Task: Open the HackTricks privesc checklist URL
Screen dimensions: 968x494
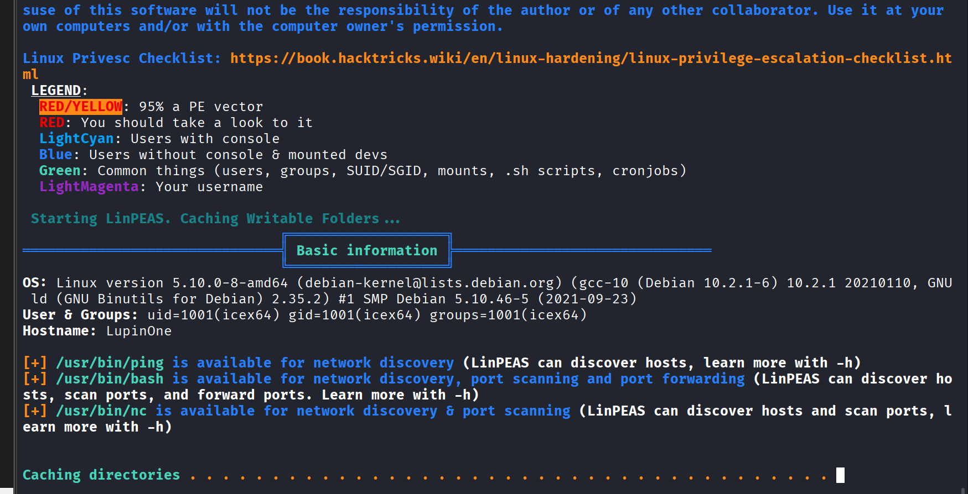Action: (590, 59)
